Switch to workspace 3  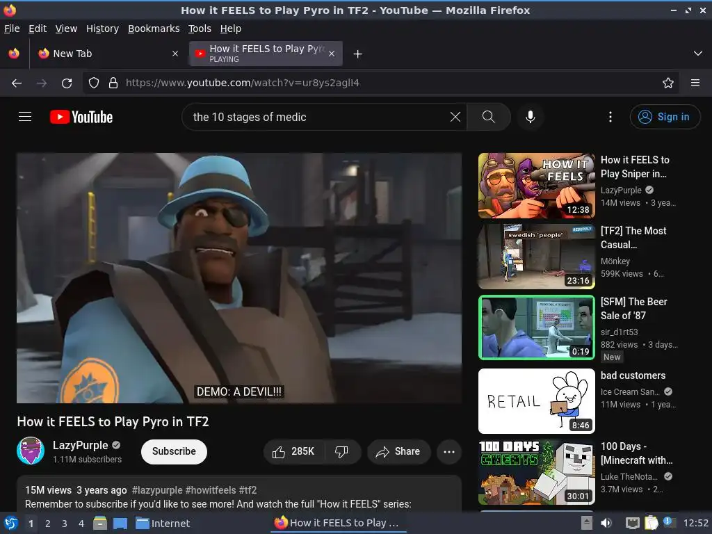[65, 524]
